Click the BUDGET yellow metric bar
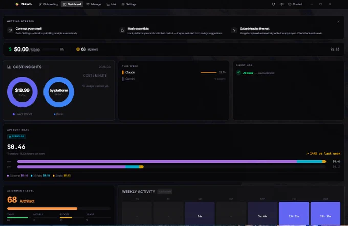The height and width of the screenshot is (226, 348). point(66,218)
